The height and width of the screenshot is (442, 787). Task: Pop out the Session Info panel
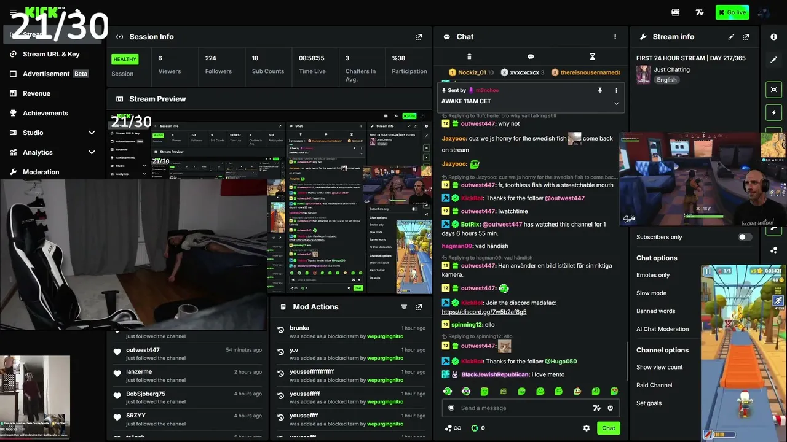tap(419, 37)
